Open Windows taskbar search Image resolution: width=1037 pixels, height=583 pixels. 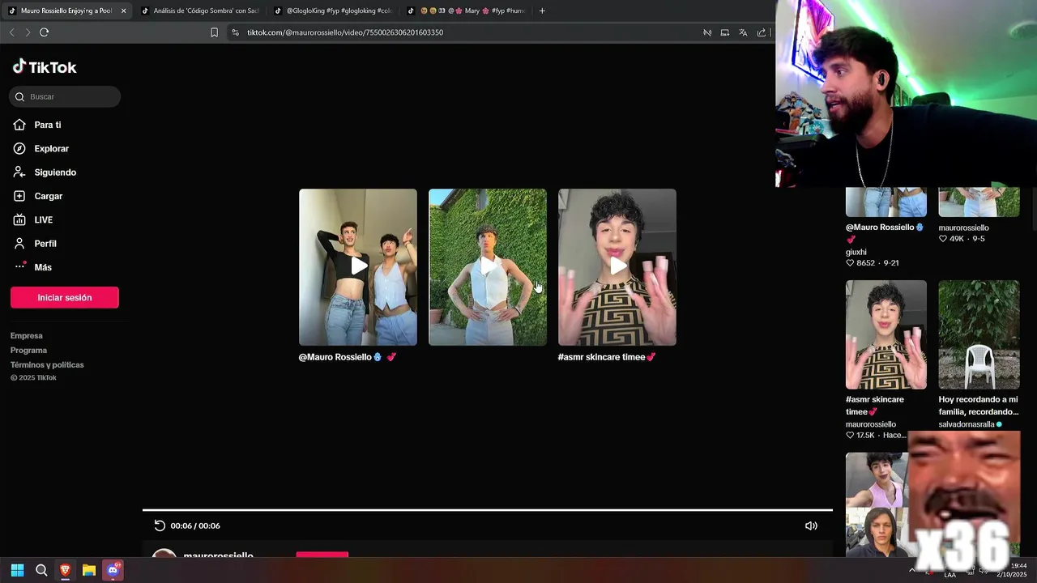(x=41, y=570)
